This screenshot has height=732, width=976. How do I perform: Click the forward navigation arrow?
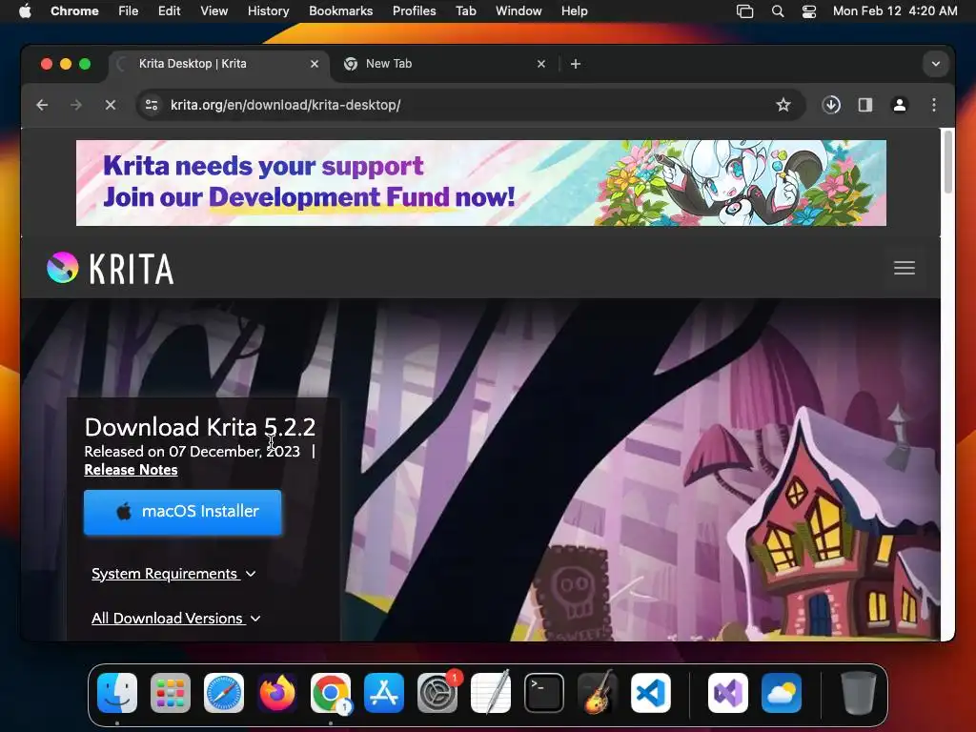click(x=76, y=105)
